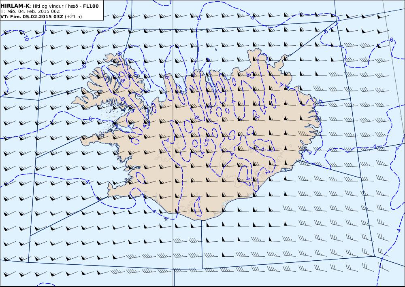Image resolution: width=405 pixels, height=287 pixels.
Task: Click the VT: Fim. 05.02.2015 03Z valid time
Action: (x=32, y=17)
